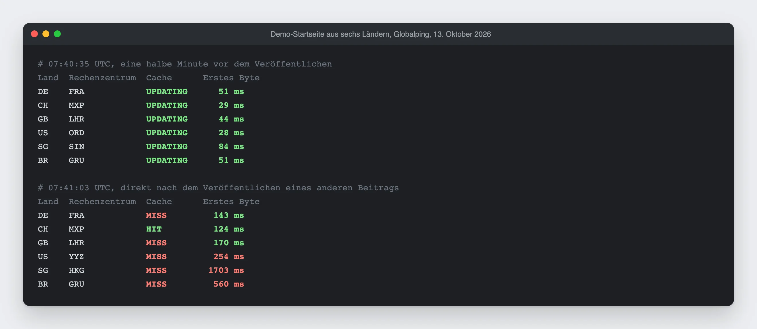Click the MXP code in the HIT row
Image resolution: width=757 pixels, height=329 pixels.
coord(76,229)
